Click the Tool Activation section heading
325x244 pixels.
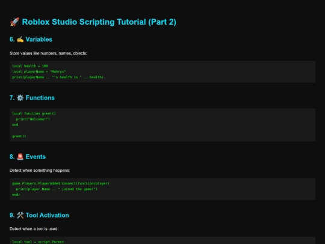tap(39, 215)
